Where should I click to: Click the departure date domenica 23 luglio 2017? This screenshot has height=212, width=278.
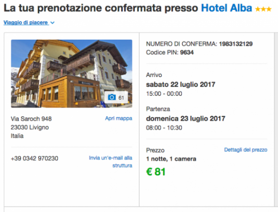[x=187, y=118]
